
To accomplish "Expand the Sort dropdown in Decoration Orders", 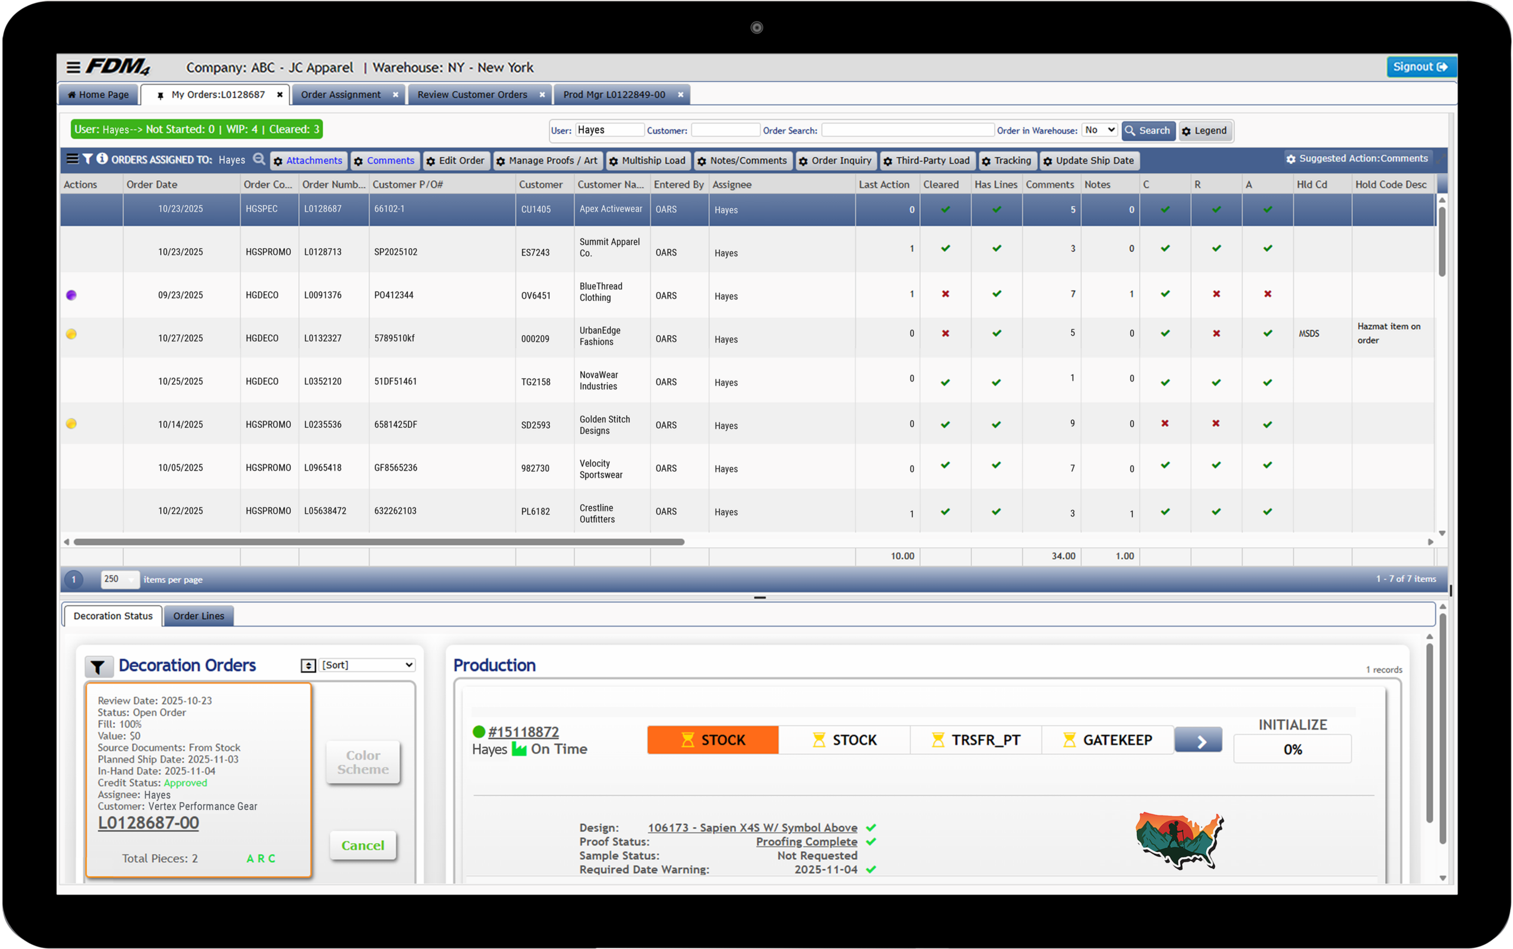I will (368, 665).
